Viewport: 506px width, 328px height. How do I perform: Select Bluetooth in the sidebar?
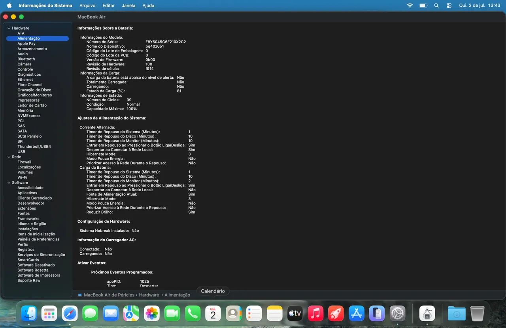pos(26,59)
